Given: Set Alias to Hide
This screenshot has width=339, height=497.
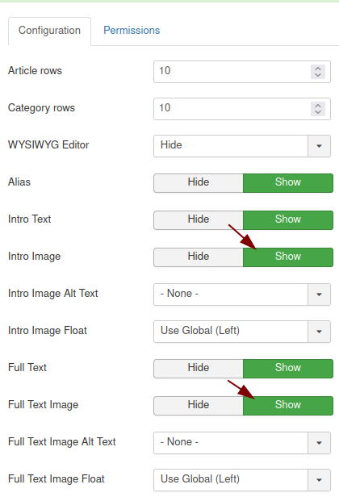Looking at the screenshot, I should click(199, 183).
